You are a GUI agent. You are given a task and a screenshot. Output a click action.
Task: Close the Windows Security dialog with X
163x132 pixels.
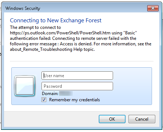pyautogui.click(x=153, y=8)
